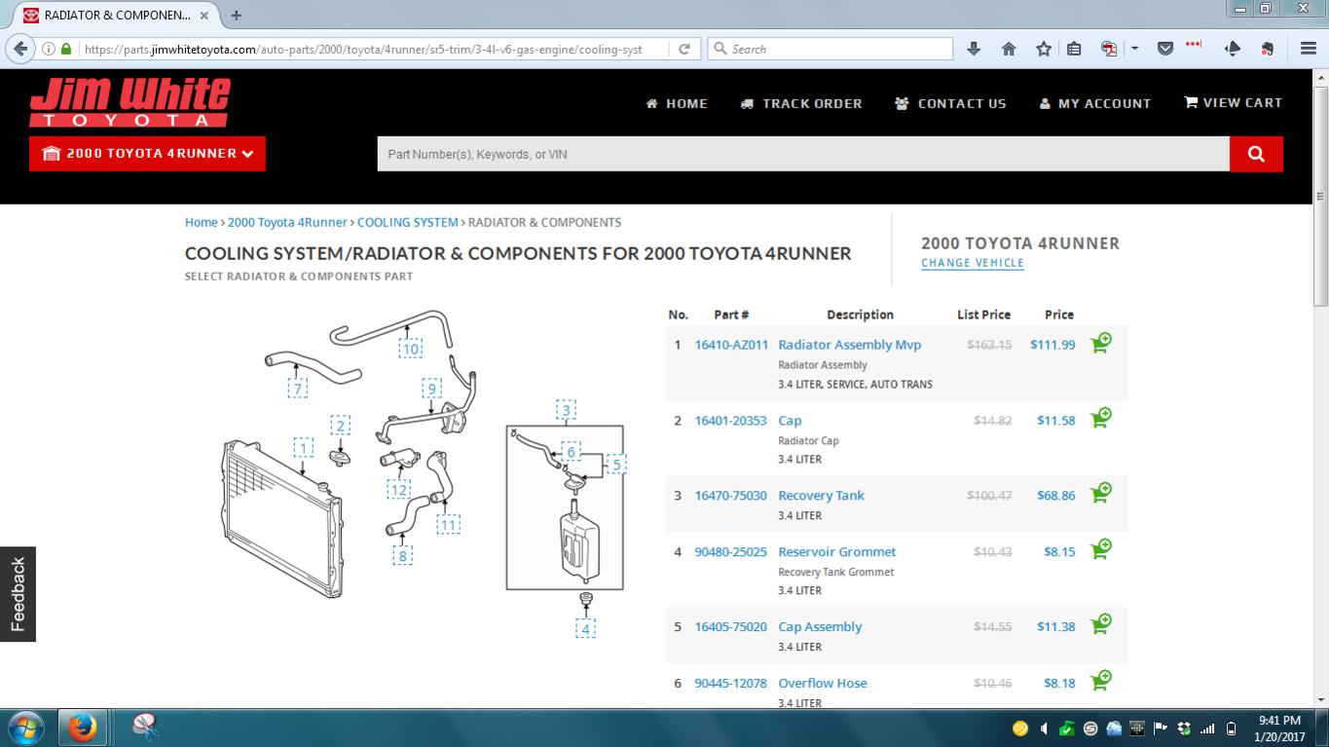Open the Pocket dropdown arrow in toolbar
Viewport: 1329px width, 747px height.
point(1135,49)
